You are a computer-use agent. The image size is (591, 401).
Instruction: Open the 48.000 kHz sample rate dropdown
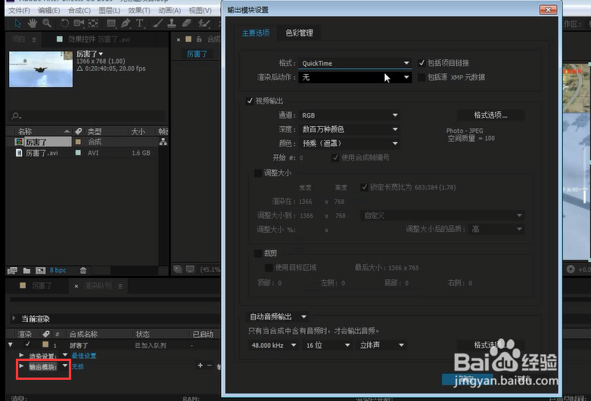273,345
